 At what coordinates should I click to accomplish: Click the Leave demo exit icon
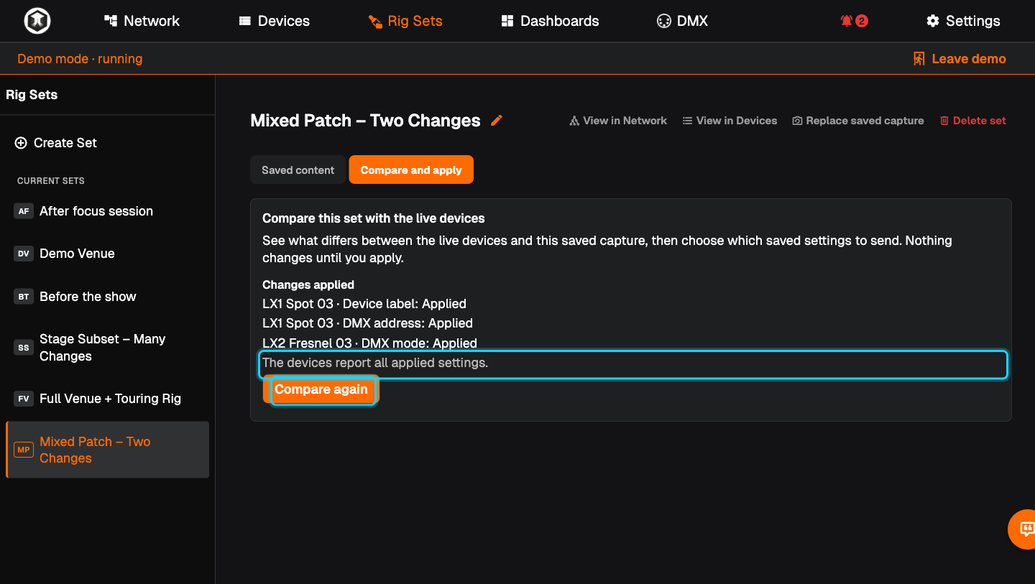coord(919,59)
